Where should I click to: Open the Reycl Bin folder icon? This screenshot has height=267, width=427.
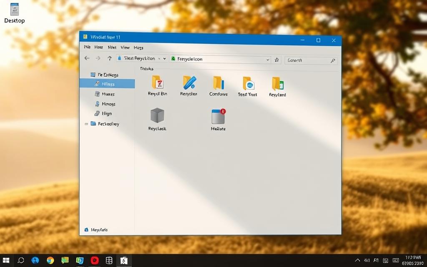pyautogui.click(x=157, y=82)
